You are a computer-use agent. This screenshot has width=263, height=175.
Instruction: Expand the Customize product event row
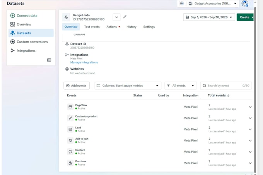pos(250,118)
